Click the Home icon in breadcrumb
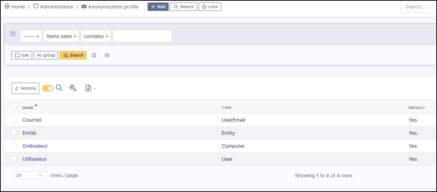 7,6
